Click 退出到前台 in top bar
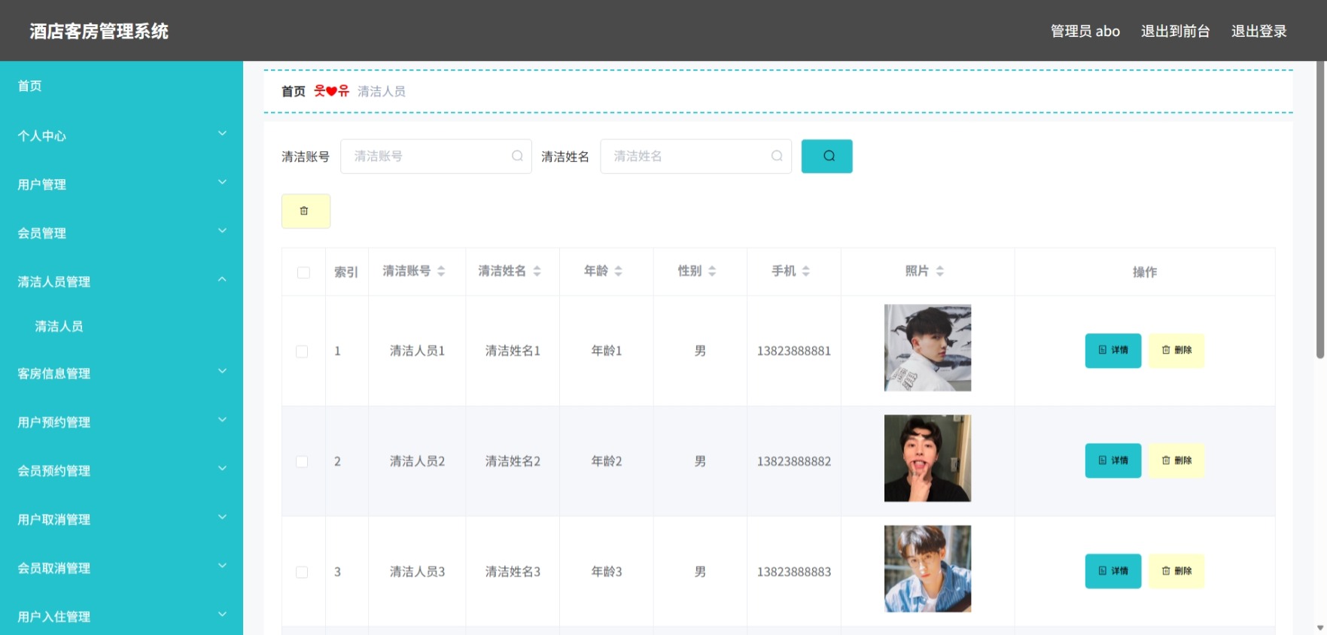 pyautogui.click(x=1175, y=31)
